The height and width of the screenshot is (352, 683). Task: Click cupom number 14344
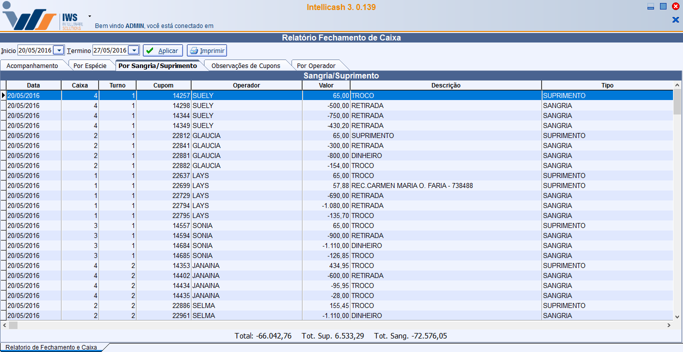pos(180,115)
